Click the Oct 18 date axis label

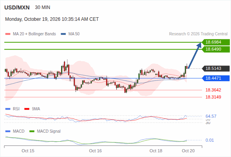(156, 151)
